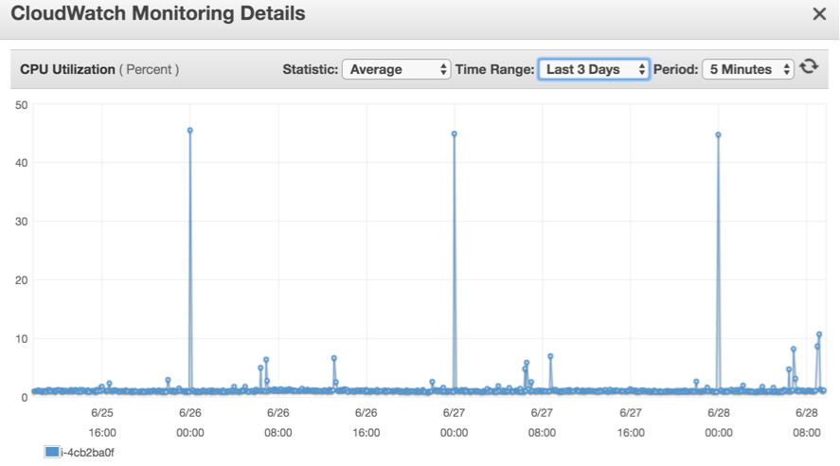Click the 6/26 08:00 x-axis label
Viewport: 840px width, 466px height.
click(278, 422)
